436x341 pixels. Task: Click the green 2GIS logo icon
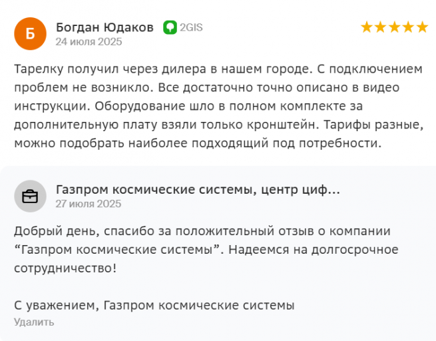[170, 27]
